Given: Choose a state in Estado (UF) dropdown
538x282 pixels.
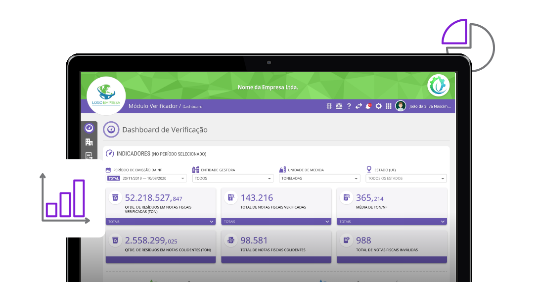Looking at the screenshot, I should [406, 179].
